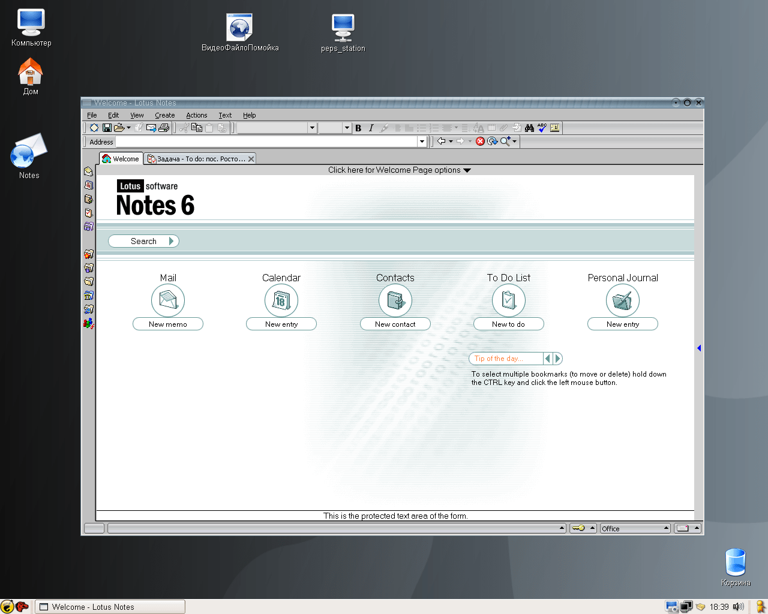The width and height of the screenshot is (768, 614).
Task: Click the Search button on the Welcome page
Action: [143, 241]
